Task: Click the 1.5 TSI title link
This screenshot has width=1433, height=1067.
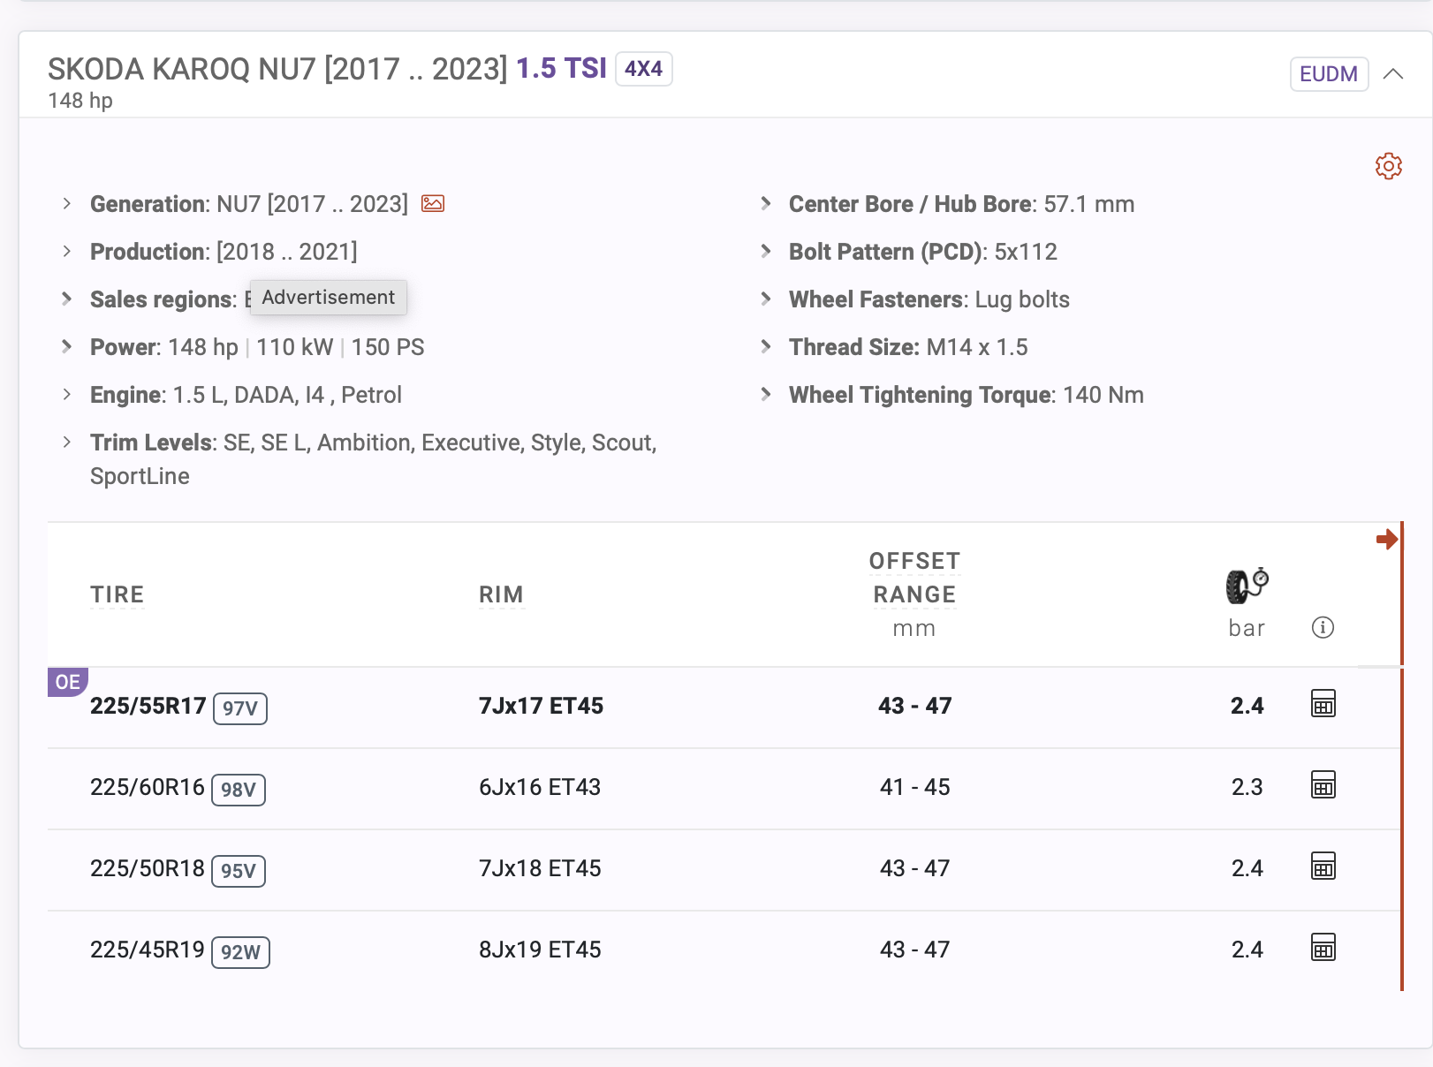Action: (x=561, y=69)
